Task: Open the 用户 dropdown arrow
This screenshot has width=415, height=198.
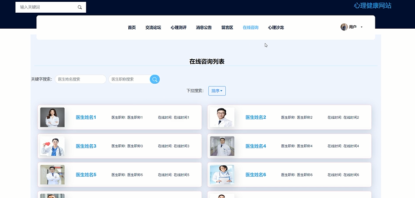Action: pos(362,27)
